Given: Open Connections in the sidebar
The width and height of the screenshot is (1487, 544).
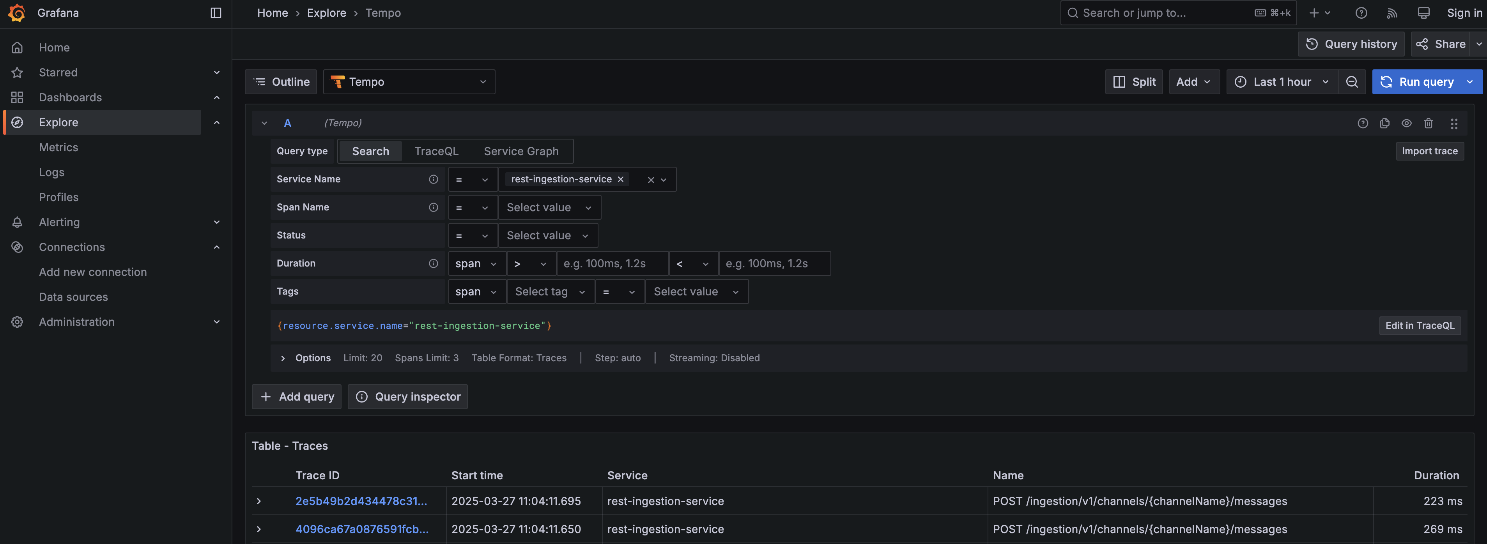Looking at the screenshot, I should click(72, 247).
